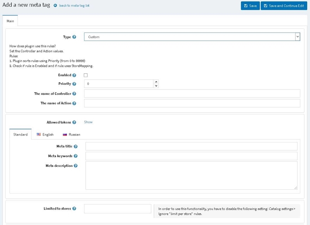Click the Show link for allowed tokens
The width and height of the screenshot is (310, 225).
pyautogui.click(x=88, y=122)
